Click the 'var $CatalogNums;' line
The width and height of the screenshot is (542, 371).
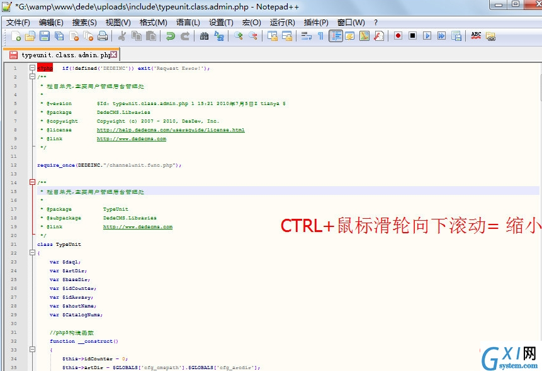pos(76,314)
